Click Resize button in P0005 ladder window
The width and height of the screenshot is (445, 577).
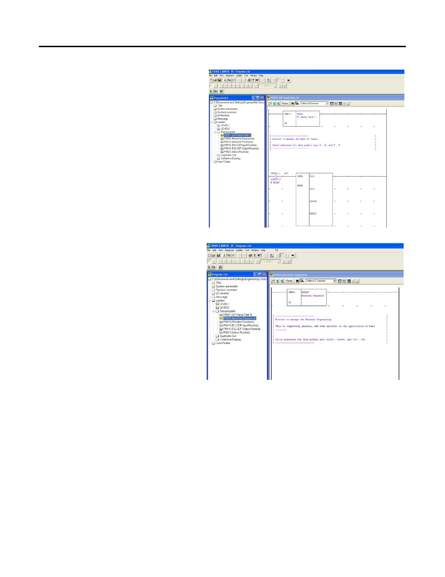click(x=289, y=281)
